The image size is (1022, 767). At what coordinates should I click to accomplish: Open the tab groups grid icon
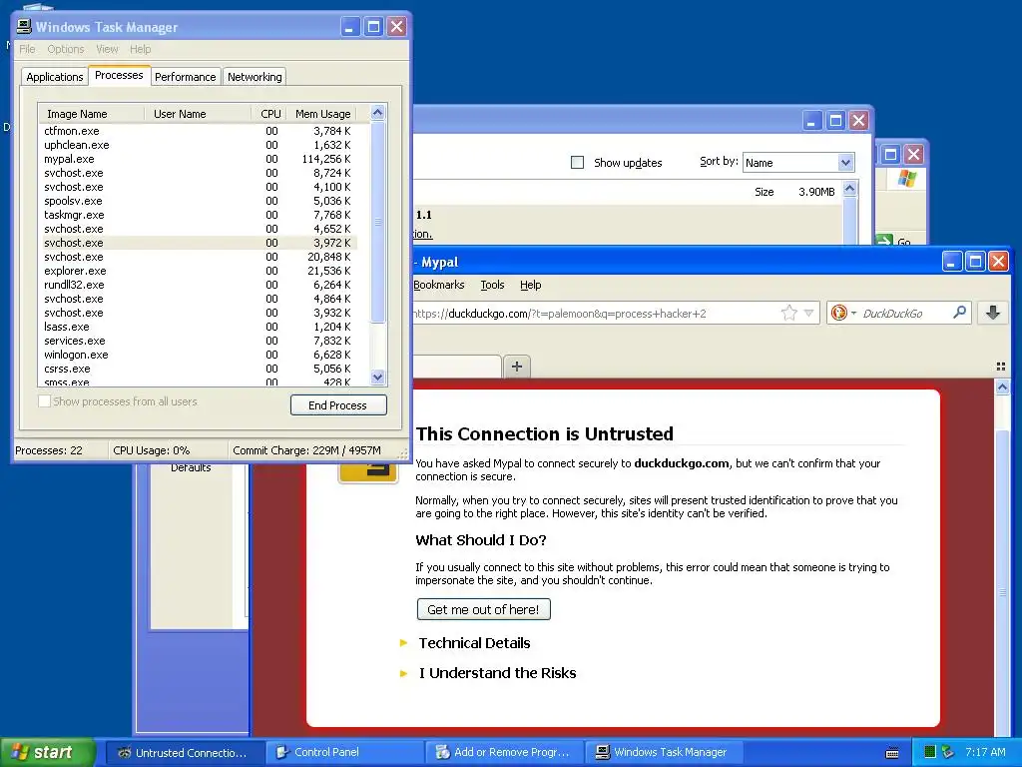[x=1001, y=367]
